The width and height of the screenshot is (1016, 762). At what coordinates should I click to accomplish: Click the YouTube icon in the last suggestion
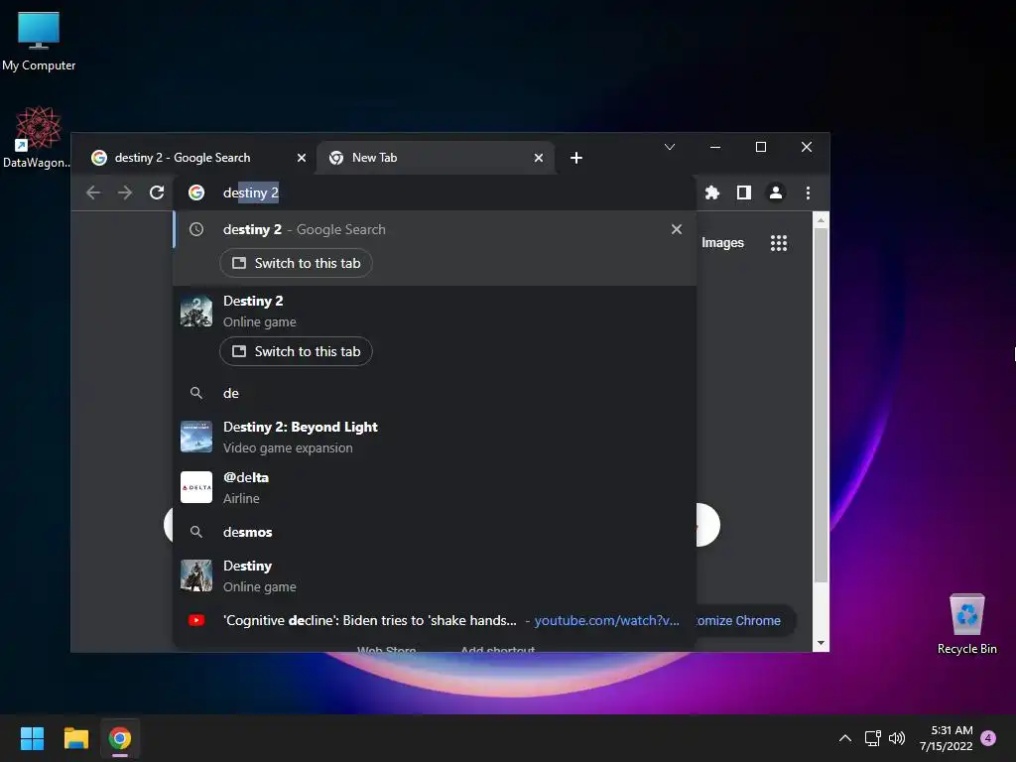pos(196,620)
